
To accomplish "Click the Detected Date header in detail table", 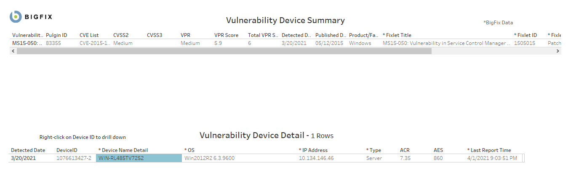I will pos(28,150).
